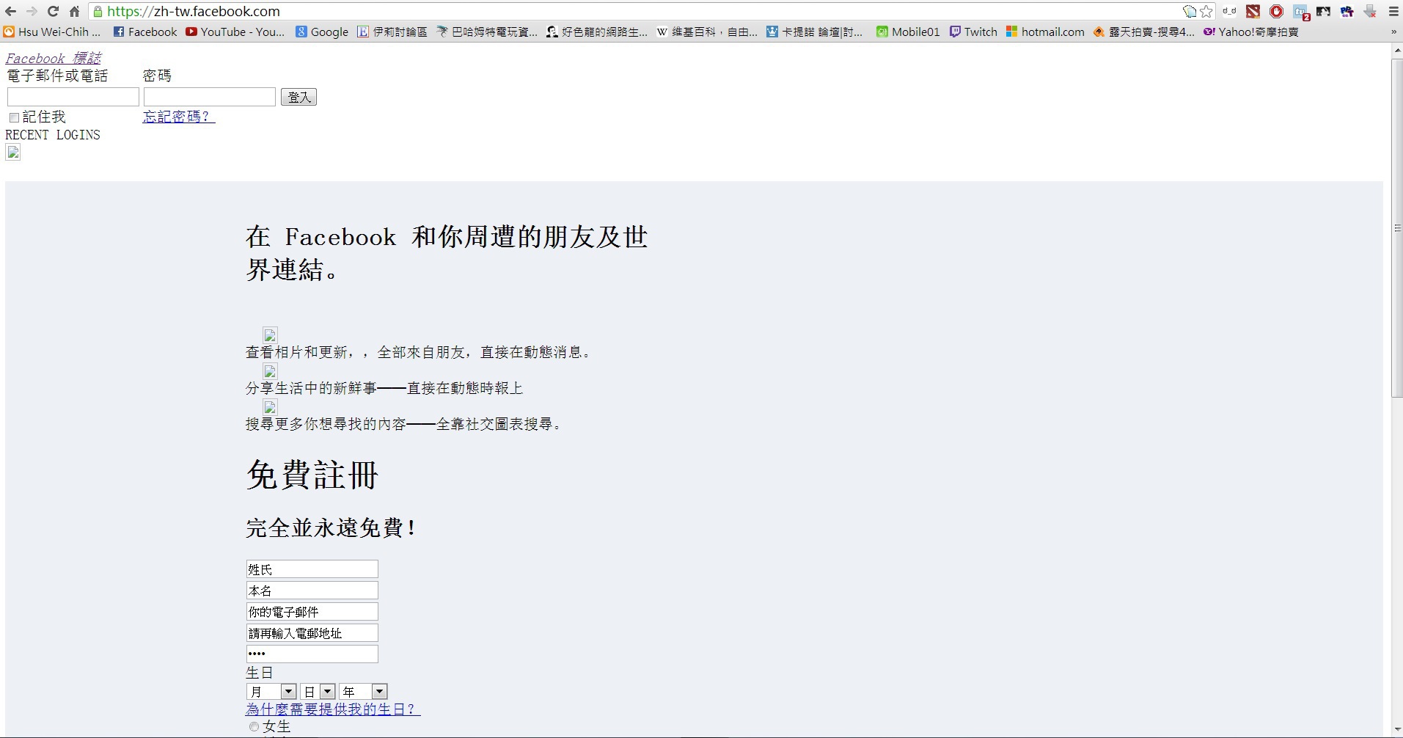Screen dimensions: 1403x738
Task: Open the Facebook bookmark
Action: (x=145, y=32)
